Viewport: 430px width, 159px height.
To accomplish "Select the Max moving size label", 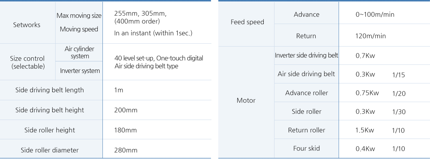I will tap(79, 16).
